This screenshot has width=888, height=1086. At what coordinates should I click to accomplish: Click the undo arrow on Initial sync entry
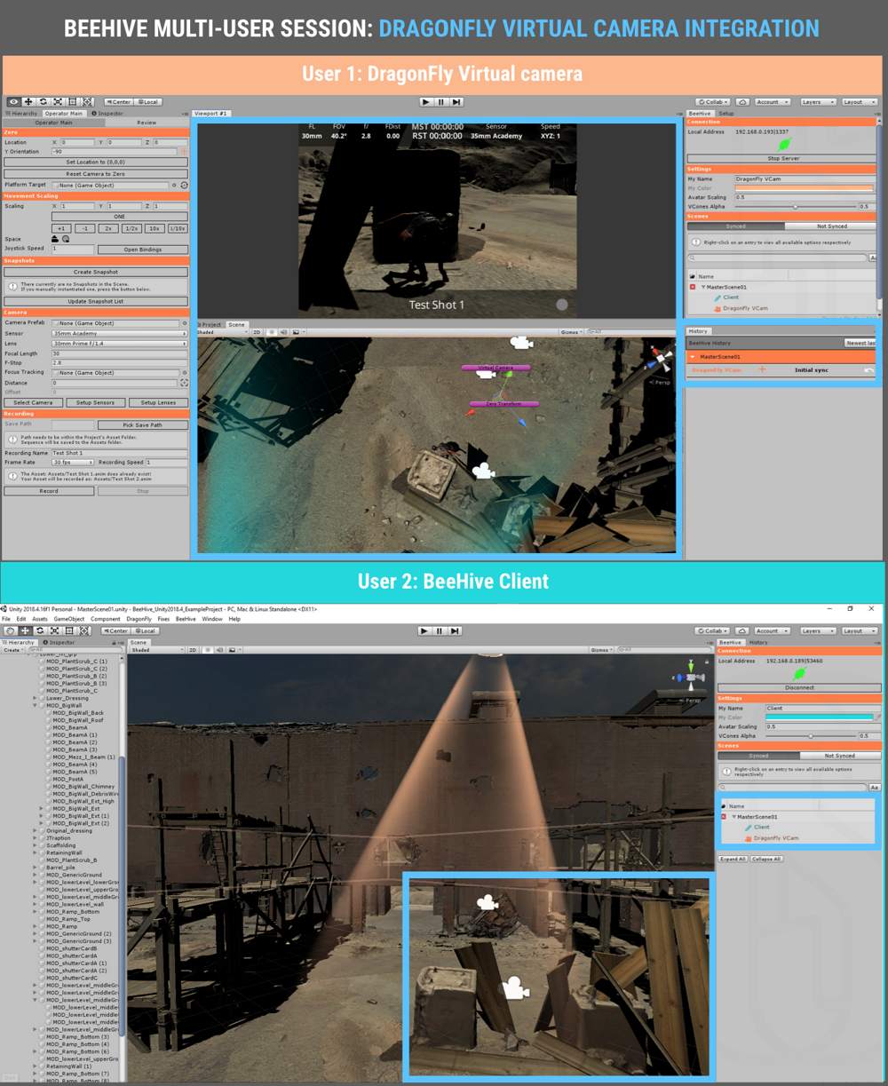point(868,370)
